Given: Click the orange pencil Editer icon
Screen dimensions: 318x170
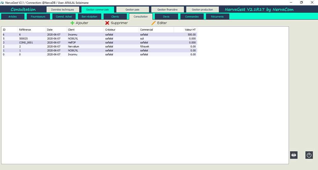Looking at the screenshot, I should coord(153,23).
